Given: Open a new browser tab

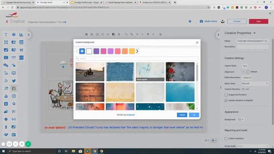Looking at the screenshot, I should (175, 3).
